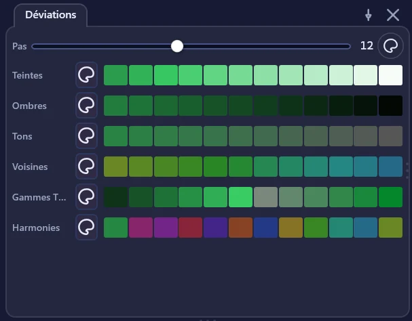Viewport: 412px width, 321px height.
Task: Pick the gray seventh swatch in Gammes T...
Action: [x=265, y=197]
